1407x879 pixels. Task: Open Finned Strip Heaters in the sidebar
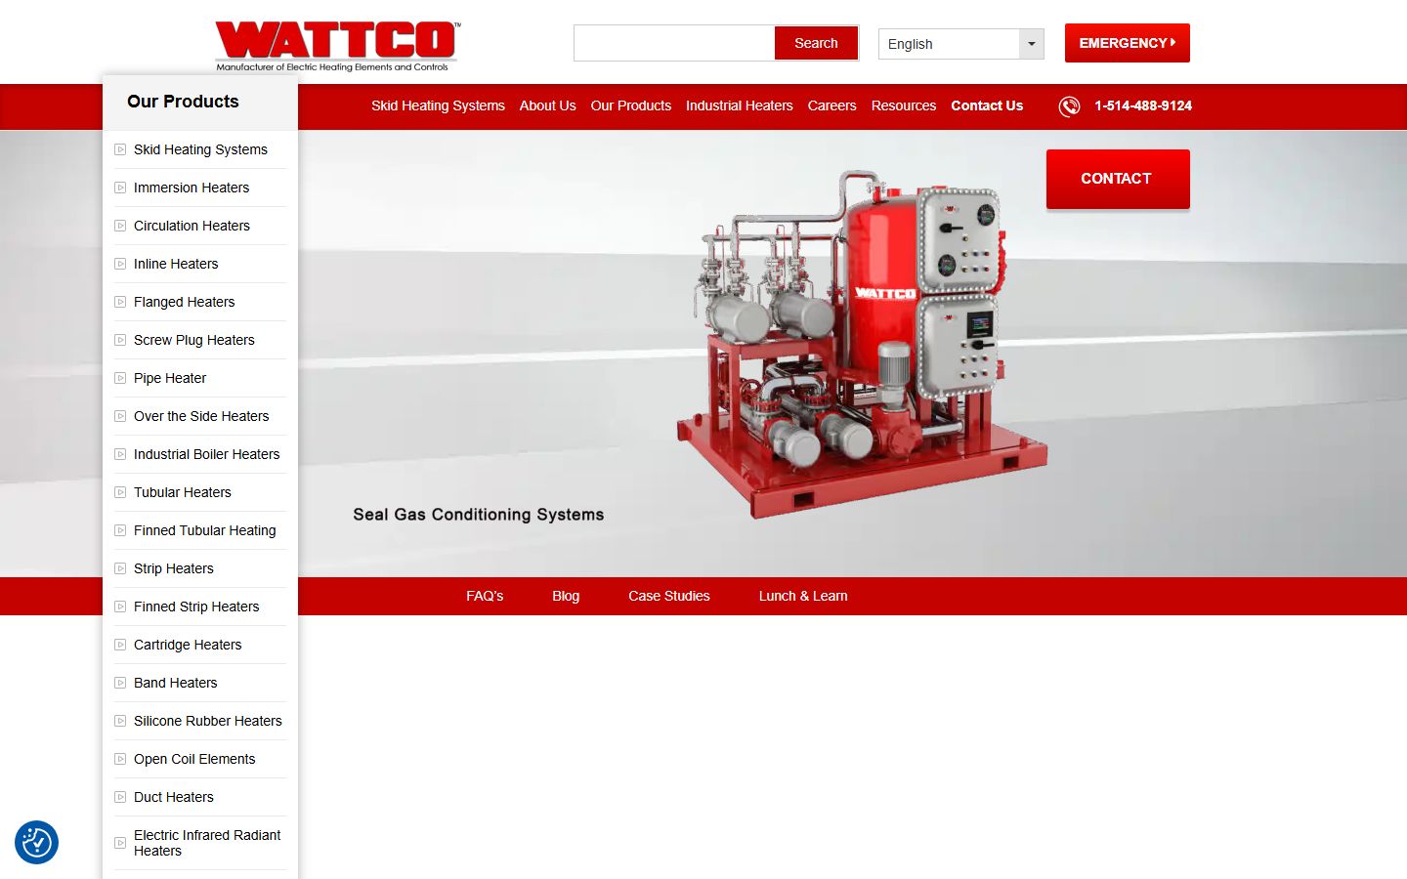[196, 607]
